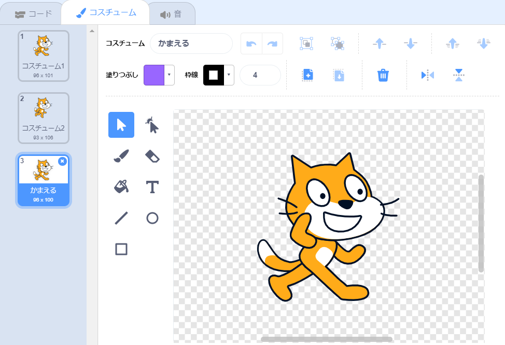Choose the Text tool

click(x=152, y=187)
